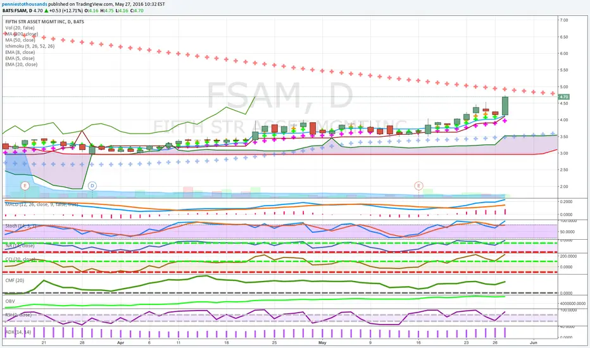Click the 3.50 price axis label
The image size is (590, 348).
pyautogui.click(x=563, y=137)
